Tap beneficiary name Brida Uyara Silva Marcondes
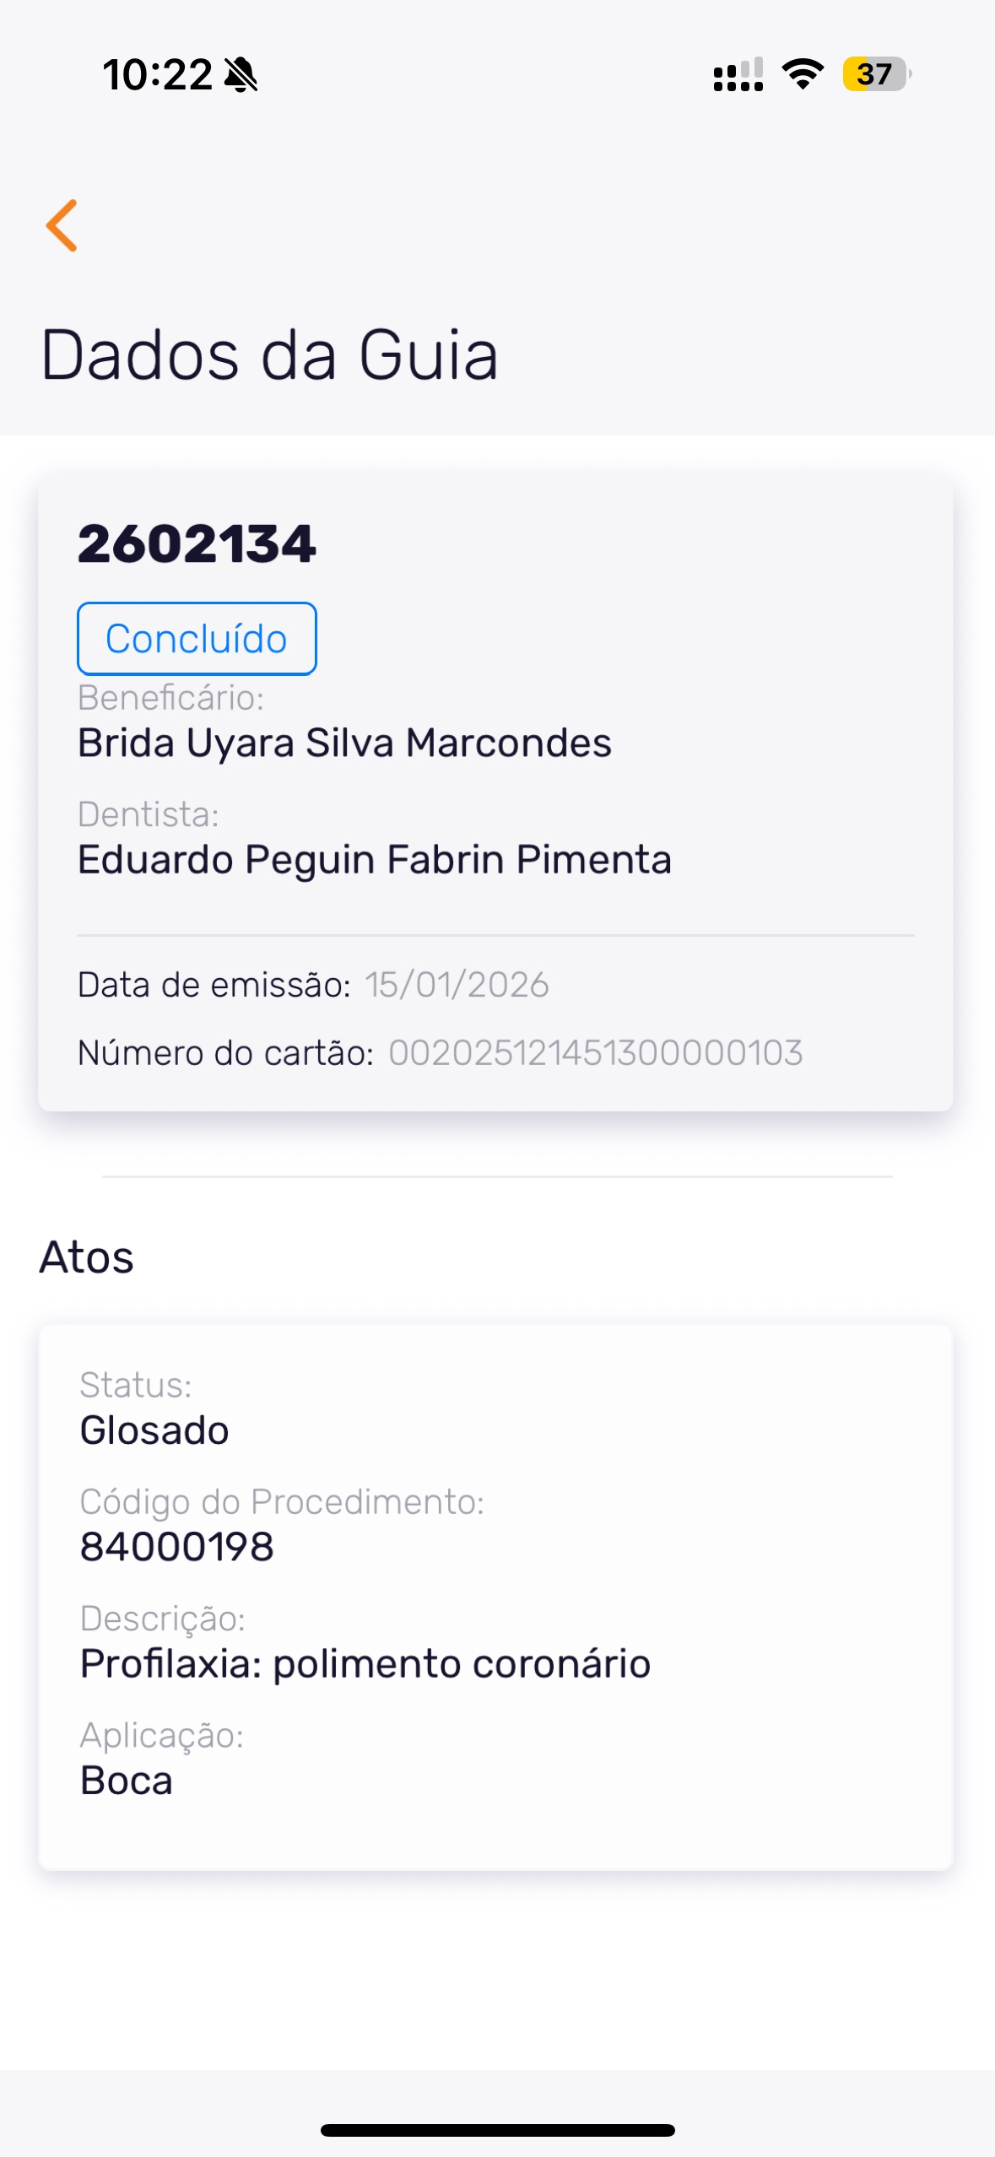Viewport: 995px width, 2157px height. pyautogui.click(x=344, y=743)
